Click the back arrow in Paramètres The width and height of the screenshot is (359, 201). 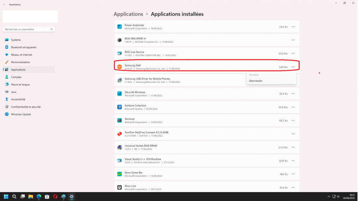pyautogui.click(x=4, y=5)
